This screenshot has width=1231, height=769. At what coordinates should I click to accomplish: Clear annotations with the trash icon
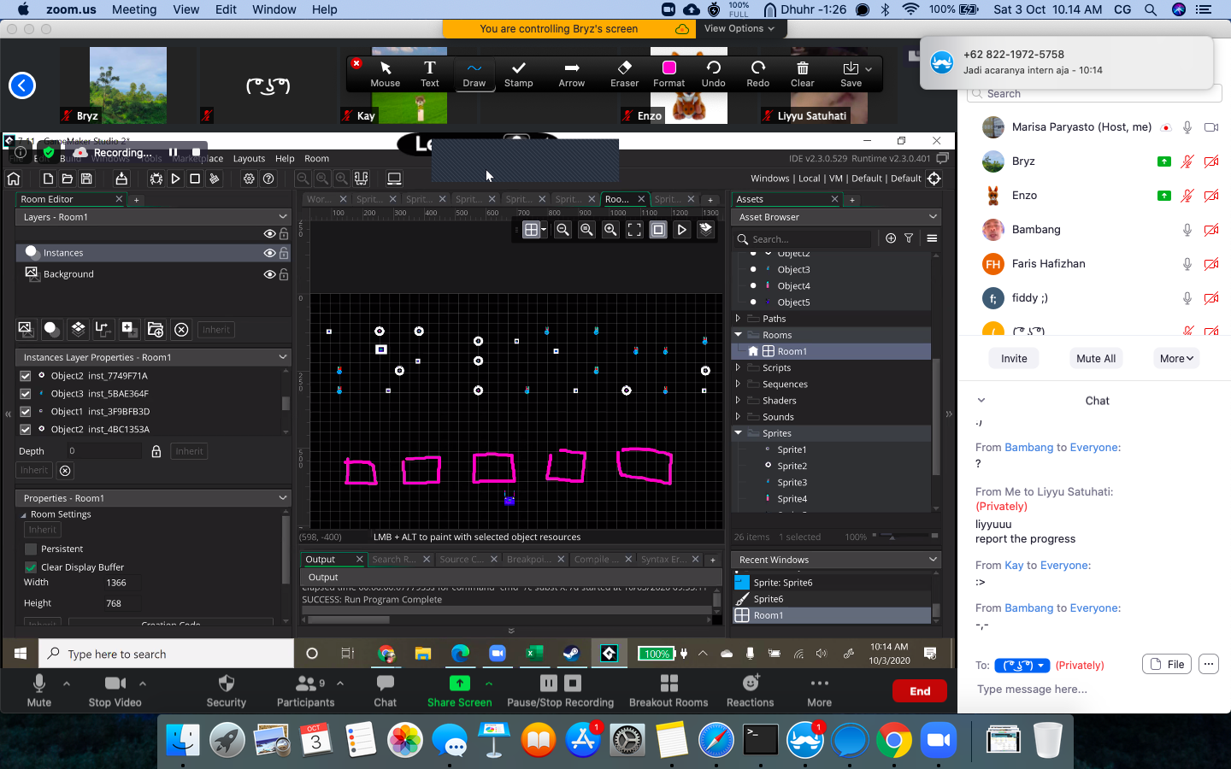click(802, 73)
